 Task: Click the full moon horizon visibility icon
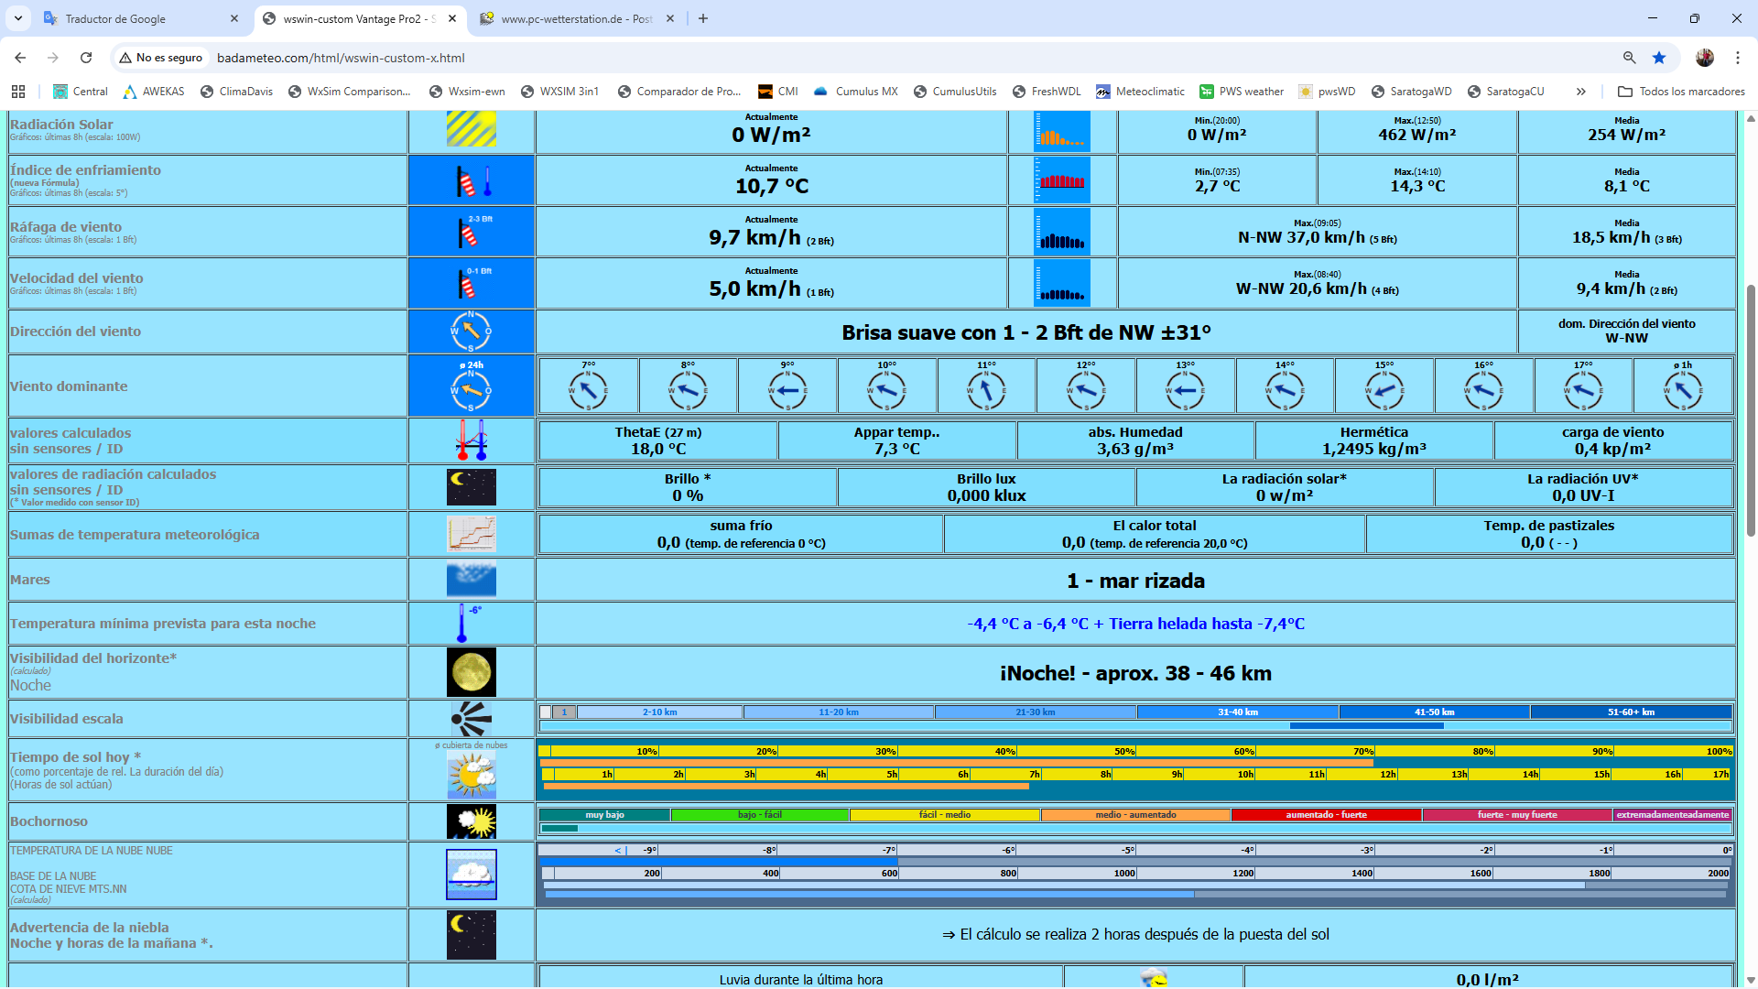pos(471,672)
